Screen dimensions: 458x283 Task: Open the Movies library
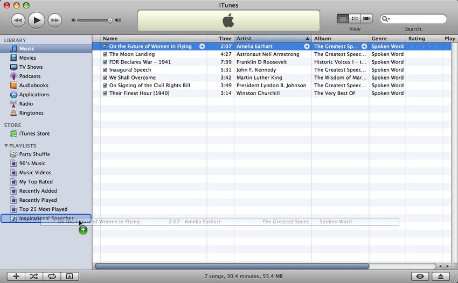(x=46, y=58)
